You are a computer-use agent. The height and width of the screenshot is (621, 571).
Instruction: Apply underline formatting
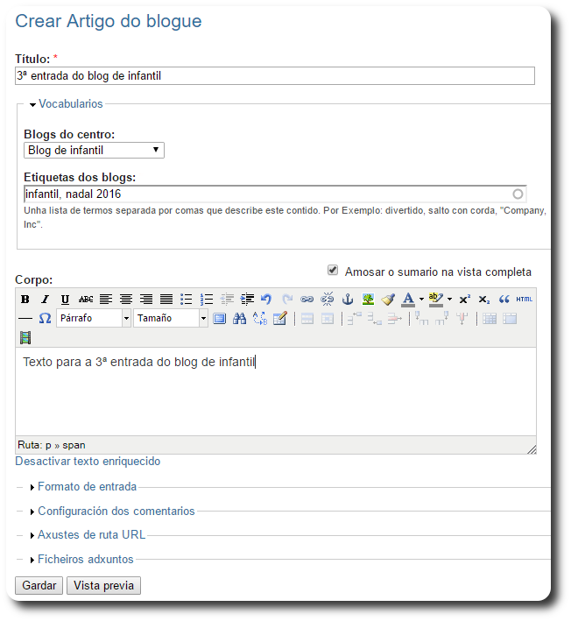(x=66, y=299)
